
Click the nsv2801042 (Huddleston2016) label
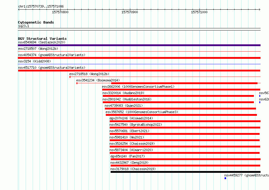click(127, 99)
